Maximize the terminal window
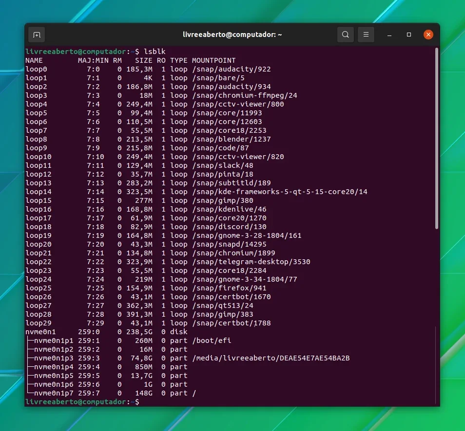Screen dimensions: 465x431 click(408, 35)
